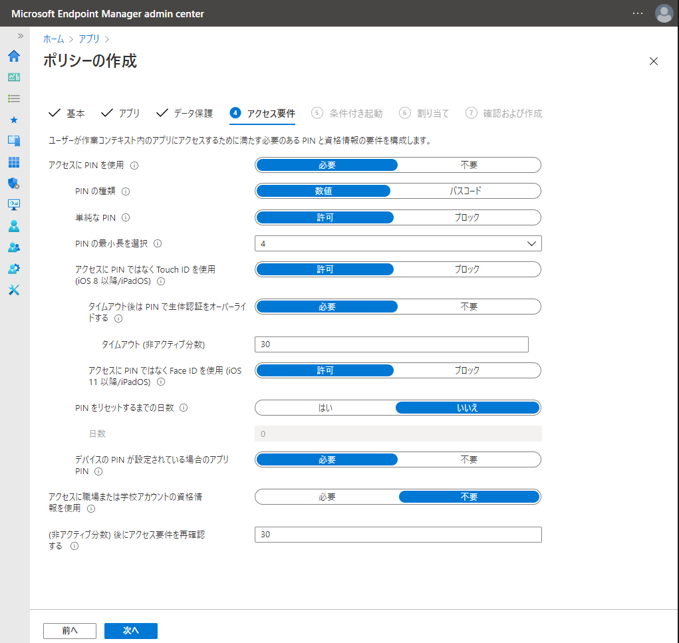This screenshot has width=679, height=643.
Task: Open All services list icon in sidebar
Action: click(x=14, y=98)
